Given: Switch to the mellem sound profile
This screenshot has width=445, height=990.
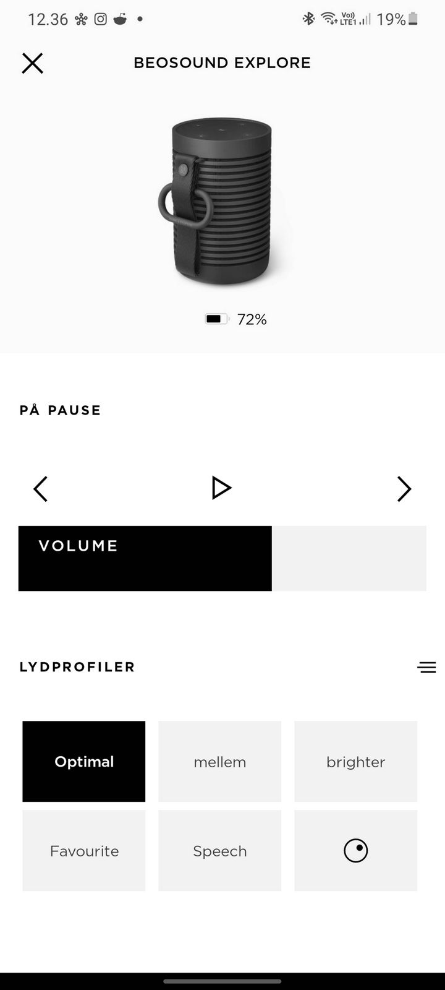Looking at the screenshot, I should click(219, 762).
